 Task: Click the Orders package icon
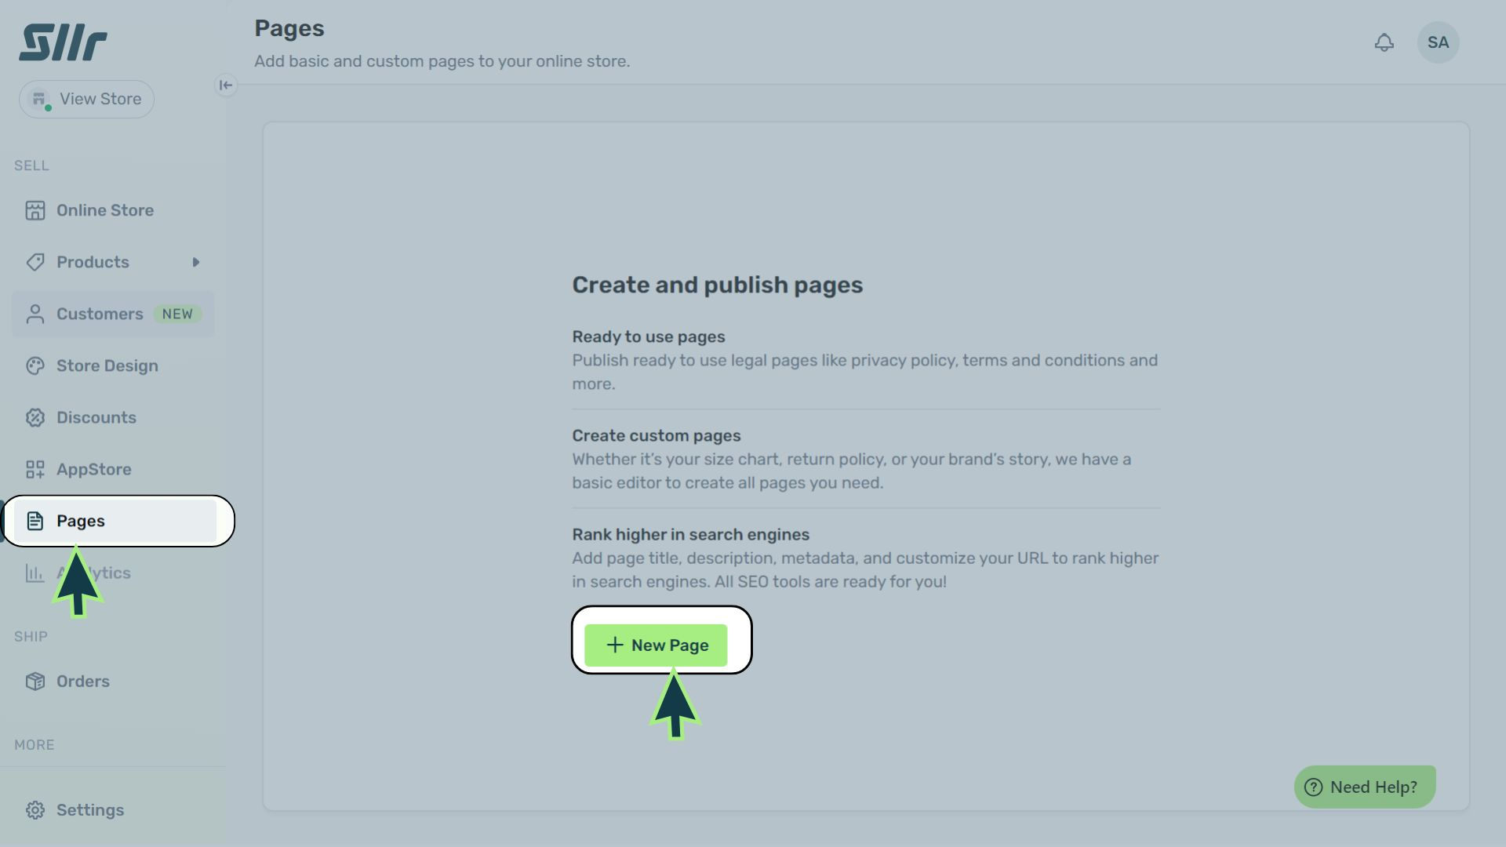[35, 682]
